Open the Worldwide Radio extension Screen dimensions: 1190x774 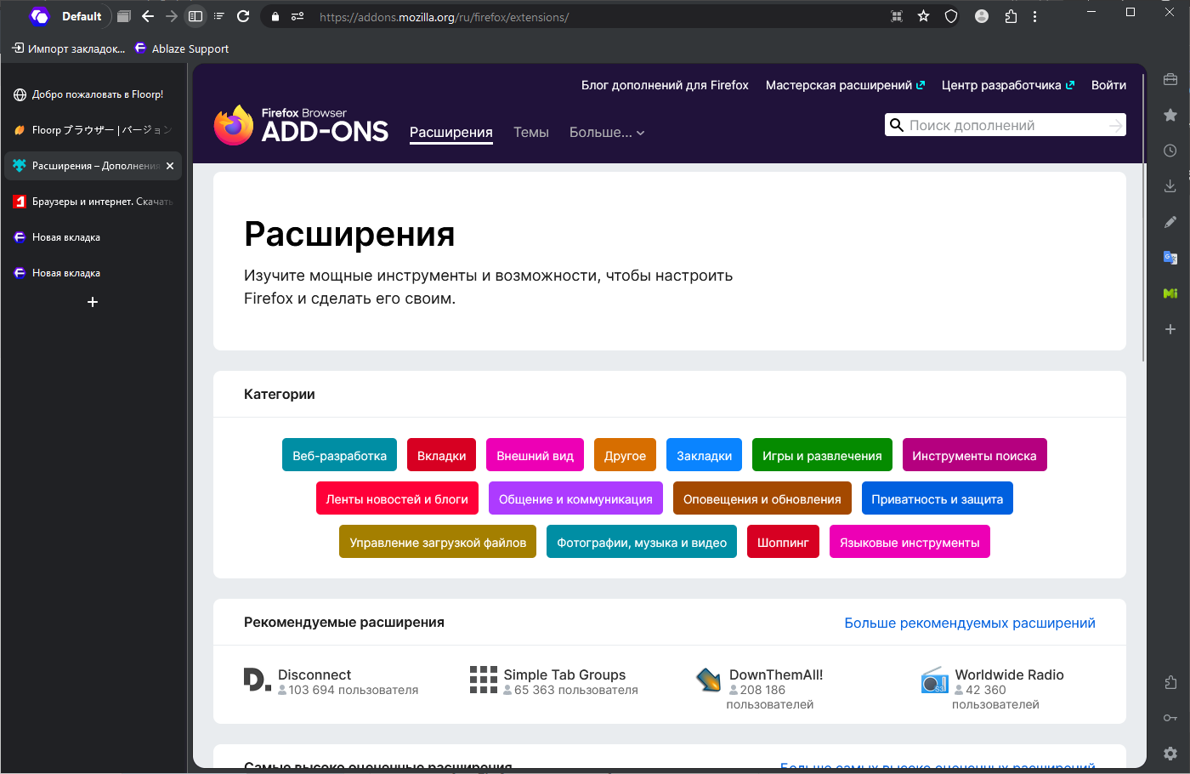(993, 689)
